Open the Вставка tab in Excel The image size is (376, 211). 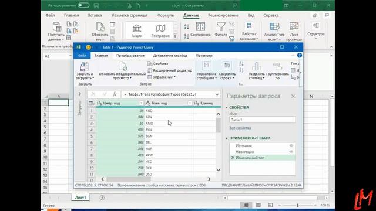click(95, 15)
